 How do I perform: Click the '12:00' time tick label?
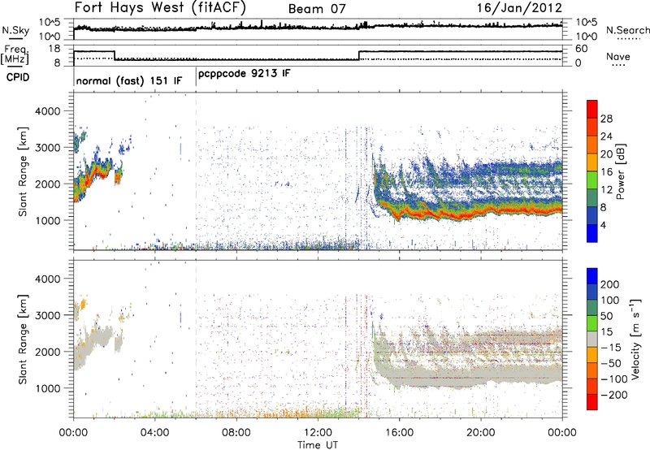pyautogui.click(x=318, y=433)
